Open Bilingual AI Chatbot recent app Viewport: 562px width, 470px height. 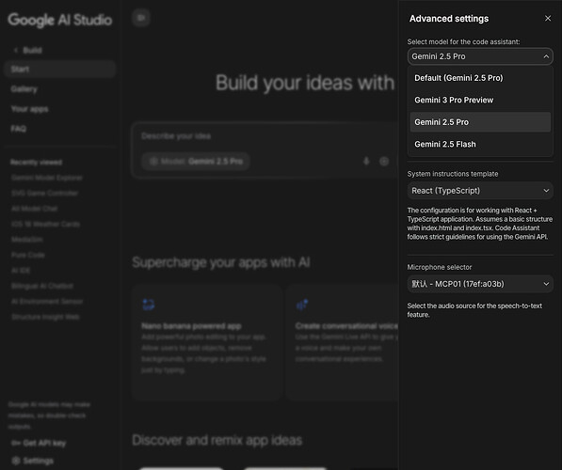click(x=42, y=286)
